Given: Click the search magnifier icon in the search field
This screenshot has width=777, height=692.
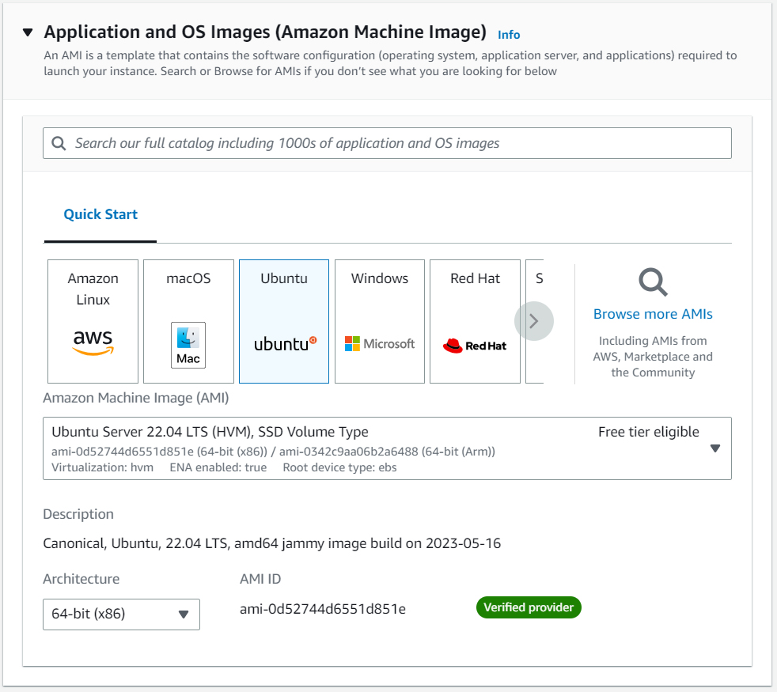Looking at the screenshot, I should coord(59,143).
